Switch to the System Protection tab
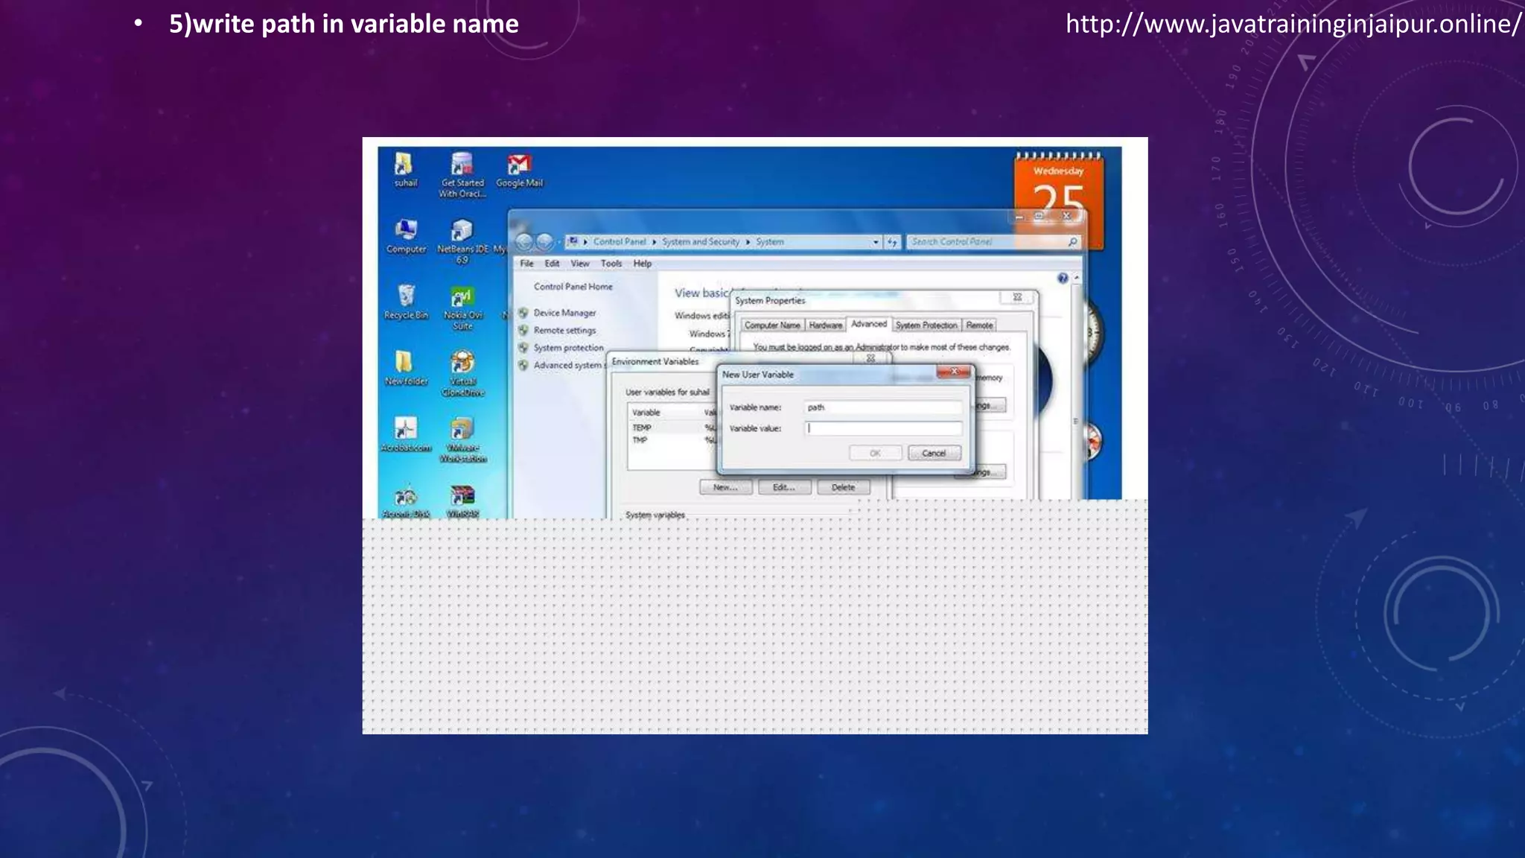The width and height of the screenshot is (1525, 858). point(926,325)
